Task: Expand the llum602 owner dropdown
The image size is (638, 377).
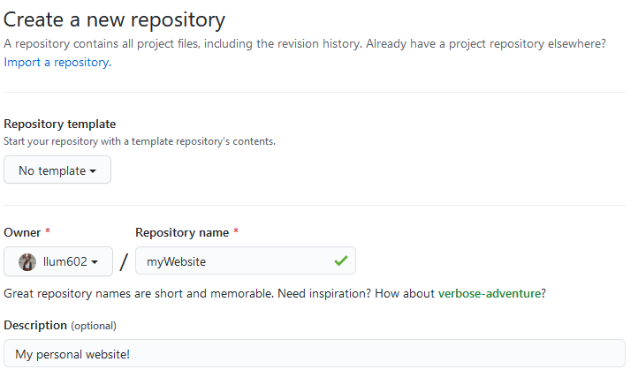Action: [x=58, y=261]
